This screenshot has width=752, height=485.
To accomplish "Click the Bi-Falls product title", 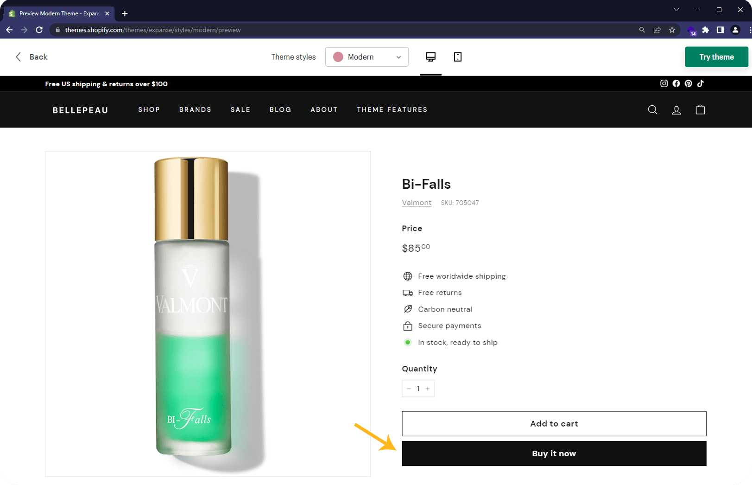I will pyautogui.click(x=426, y=184).
